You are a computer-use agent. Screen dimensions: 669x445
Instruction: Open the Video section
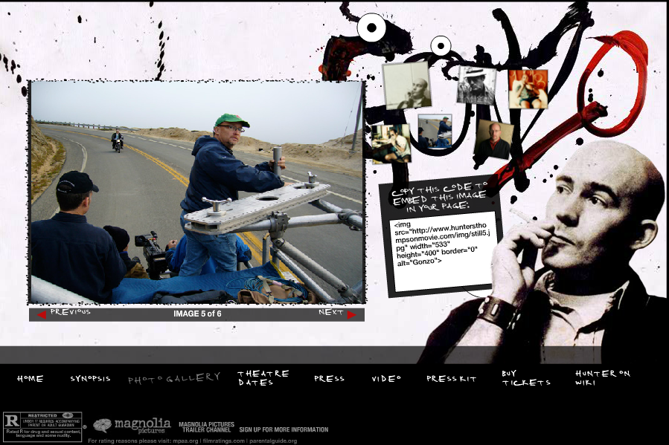386,379
